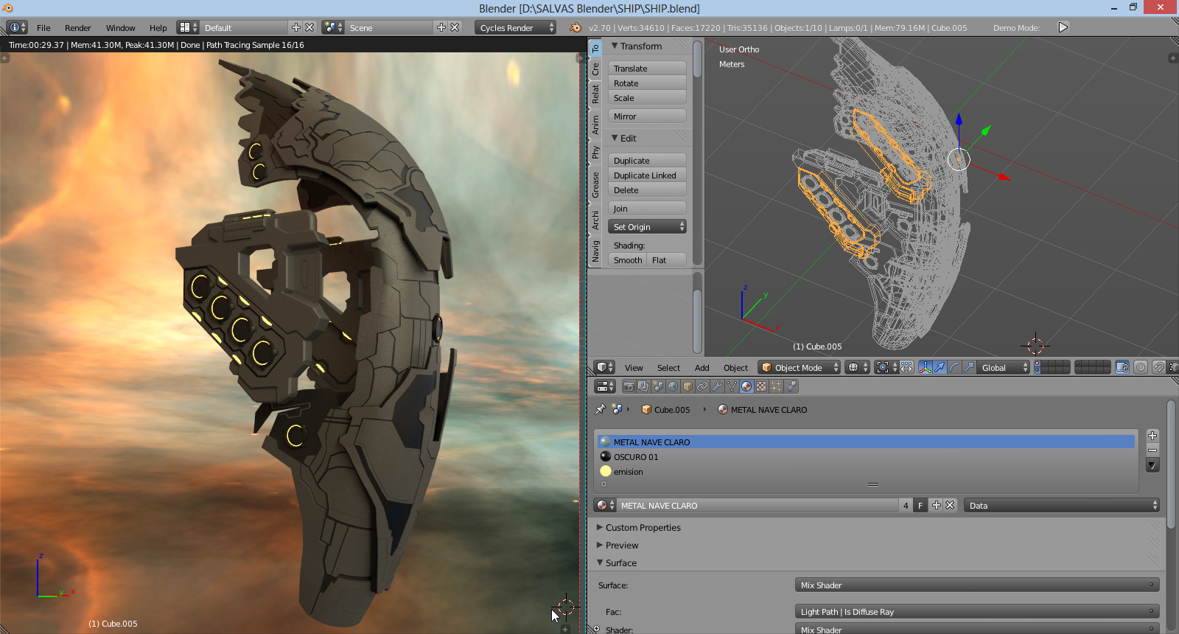The image size is (1179, 634).
Task: Open the World properties tab icon
Action: tap(673, 386)
